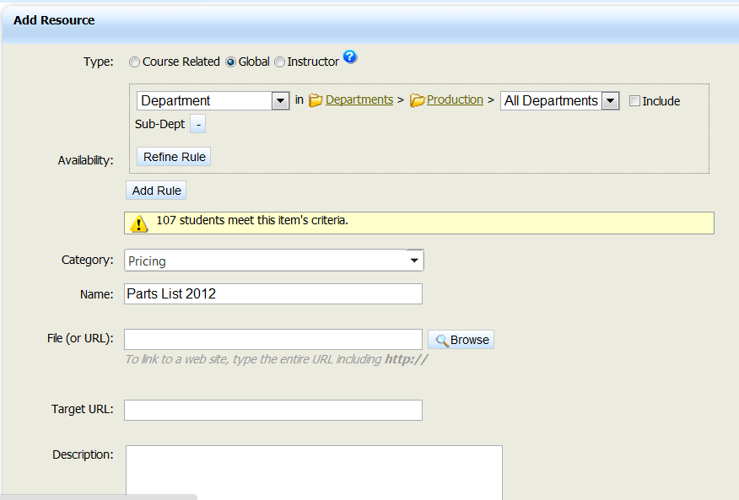Select the Global radio button
The width and height of the screenshot is (739, 500).
point(229,62)
